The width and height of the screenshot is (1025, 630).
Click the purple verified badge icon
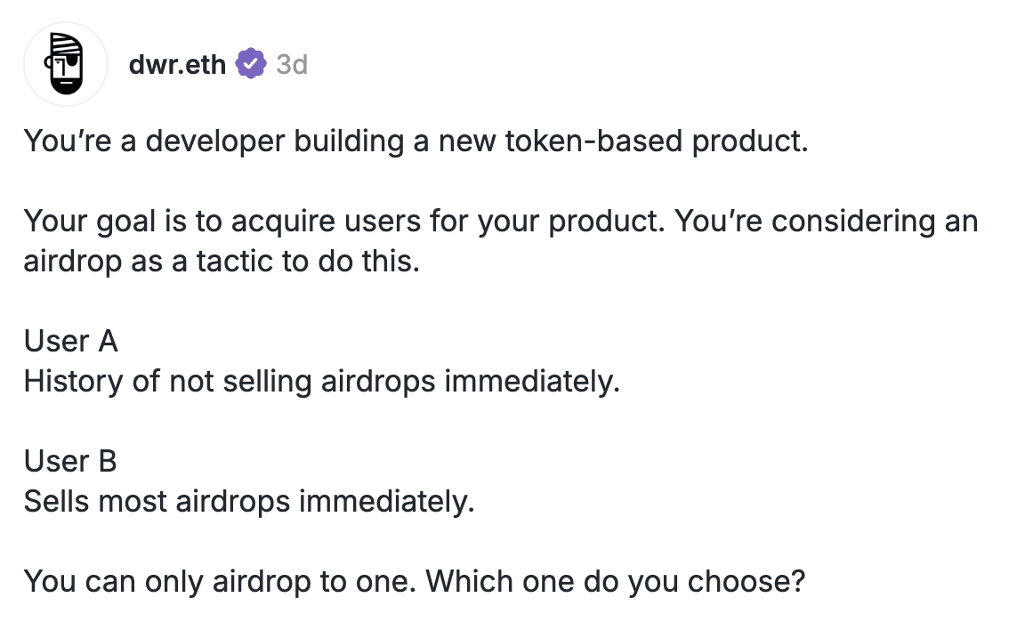251,64
